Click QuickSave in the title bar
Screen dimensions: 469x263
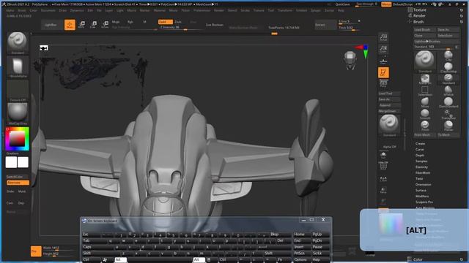pyautogui.click(x=342, y=4)
